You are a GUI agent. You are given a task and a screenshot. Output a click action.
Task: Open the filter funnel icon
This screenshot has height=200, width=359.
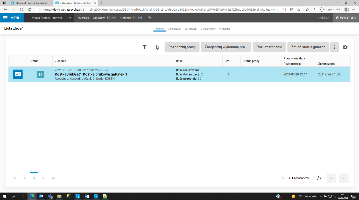[144, 47]
